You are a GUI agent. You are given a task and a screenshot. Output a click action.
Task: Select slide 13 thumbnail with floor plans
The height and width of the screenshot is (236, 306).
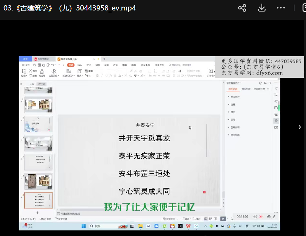point(38,181)
